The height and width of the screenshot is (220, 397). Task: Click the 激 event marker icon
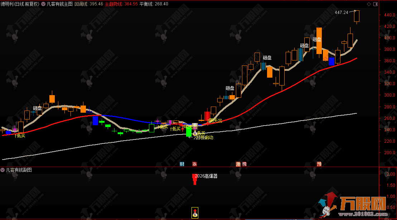point(238,164)
